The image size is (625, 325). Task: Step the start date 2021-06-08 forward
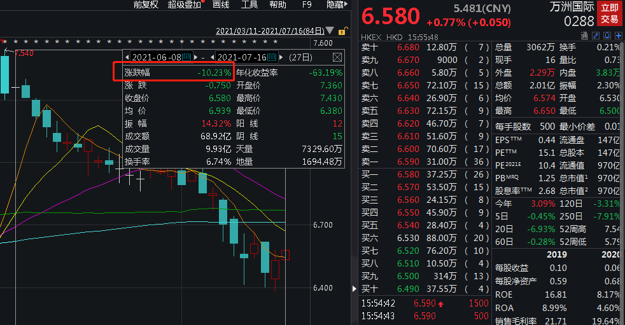pos(196,57)
